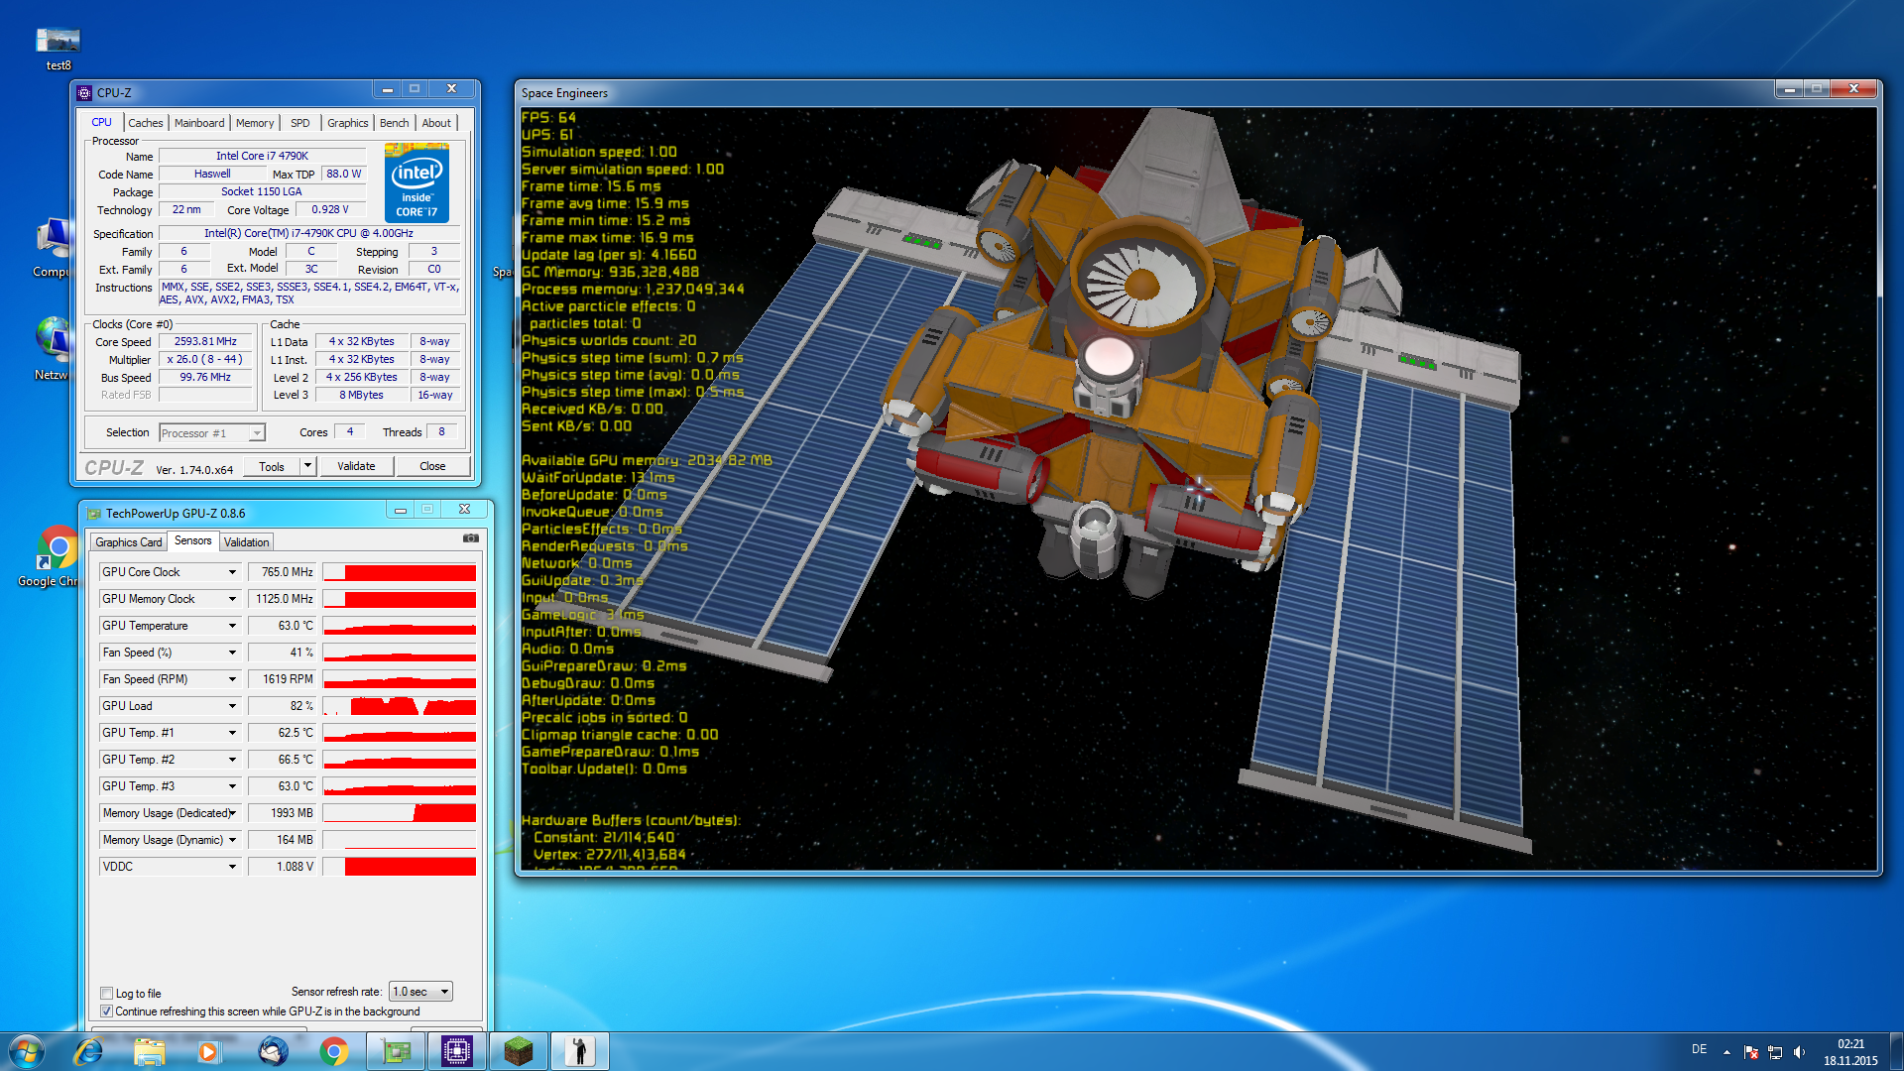The width and height of the screenshot is (1904, 1071).
Task: Open the Computer desktop icon
Action: pos(52,248)
